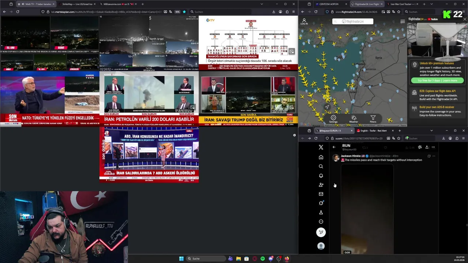Select the NTV broadcast tile
This screenshot has height=263, width=468.
pyautogui.click(x=248, y=43)
